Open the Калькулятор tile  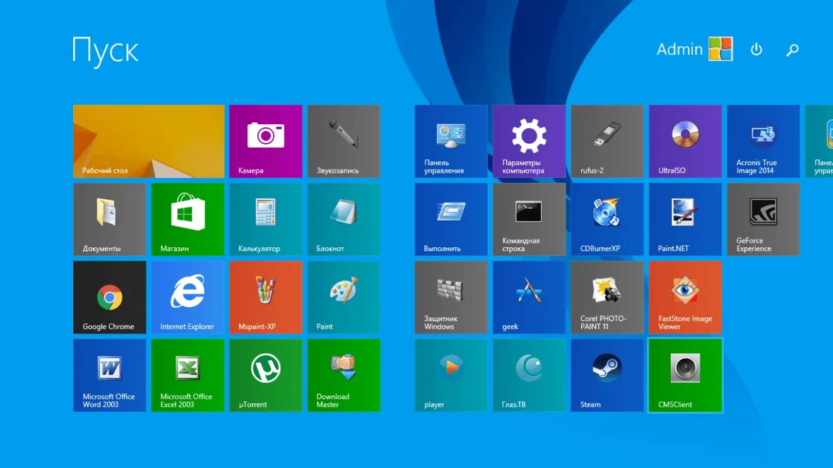pyautogui.click(x=266, y=219)
